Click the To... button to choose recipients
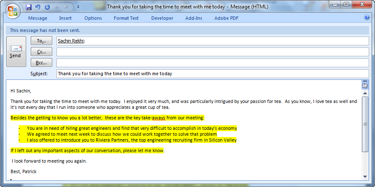This screenshot has width=375, height=187. (x=41, y=41)
